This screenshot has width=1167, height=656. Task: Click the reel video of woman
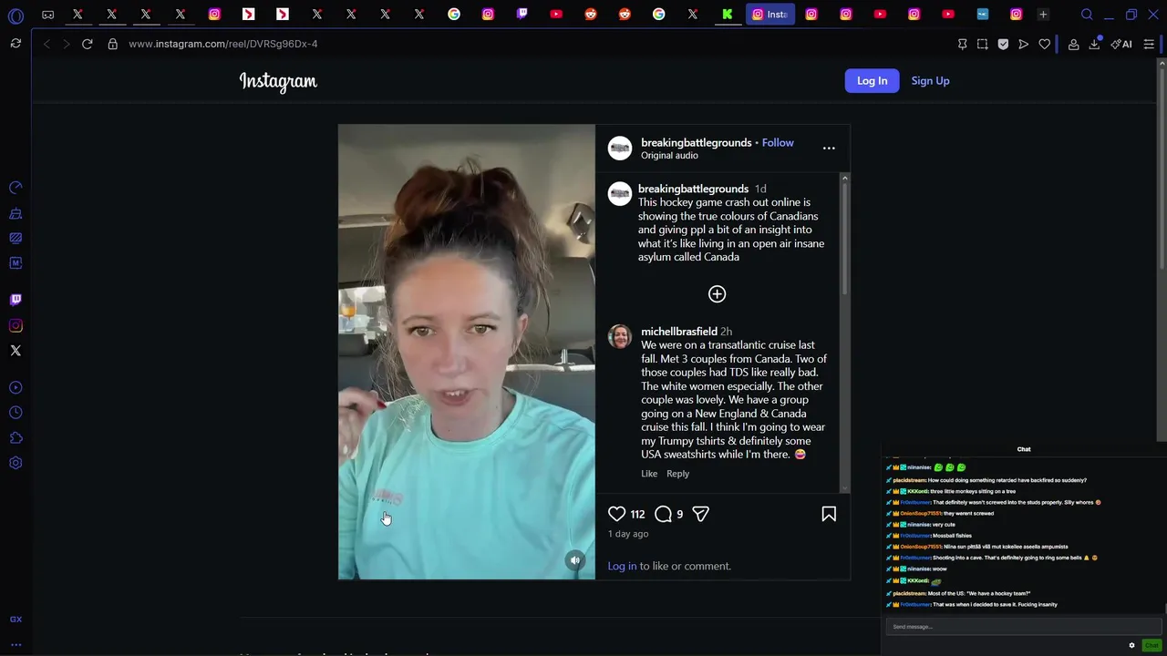tap(466, 352)
